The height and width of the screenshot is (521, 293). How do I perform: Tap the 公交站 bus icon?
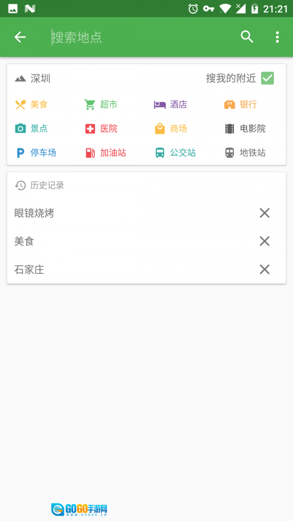point(160,153)
